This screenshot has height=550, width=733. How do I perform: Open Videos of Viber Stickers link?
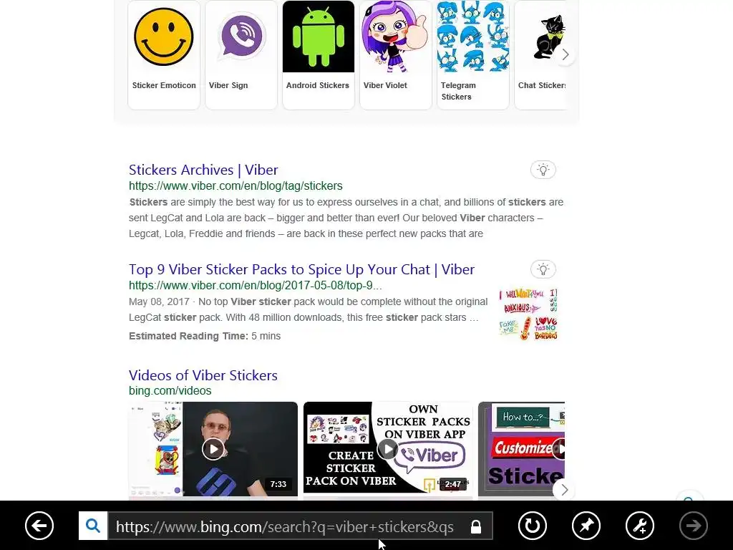coord(203,375)
